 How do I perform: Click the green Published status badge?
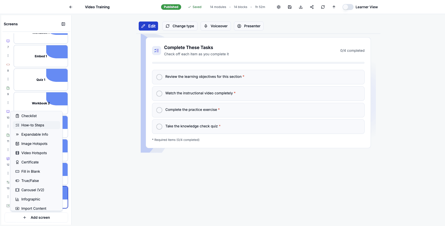pyautogui.click(x=171, y=7)
